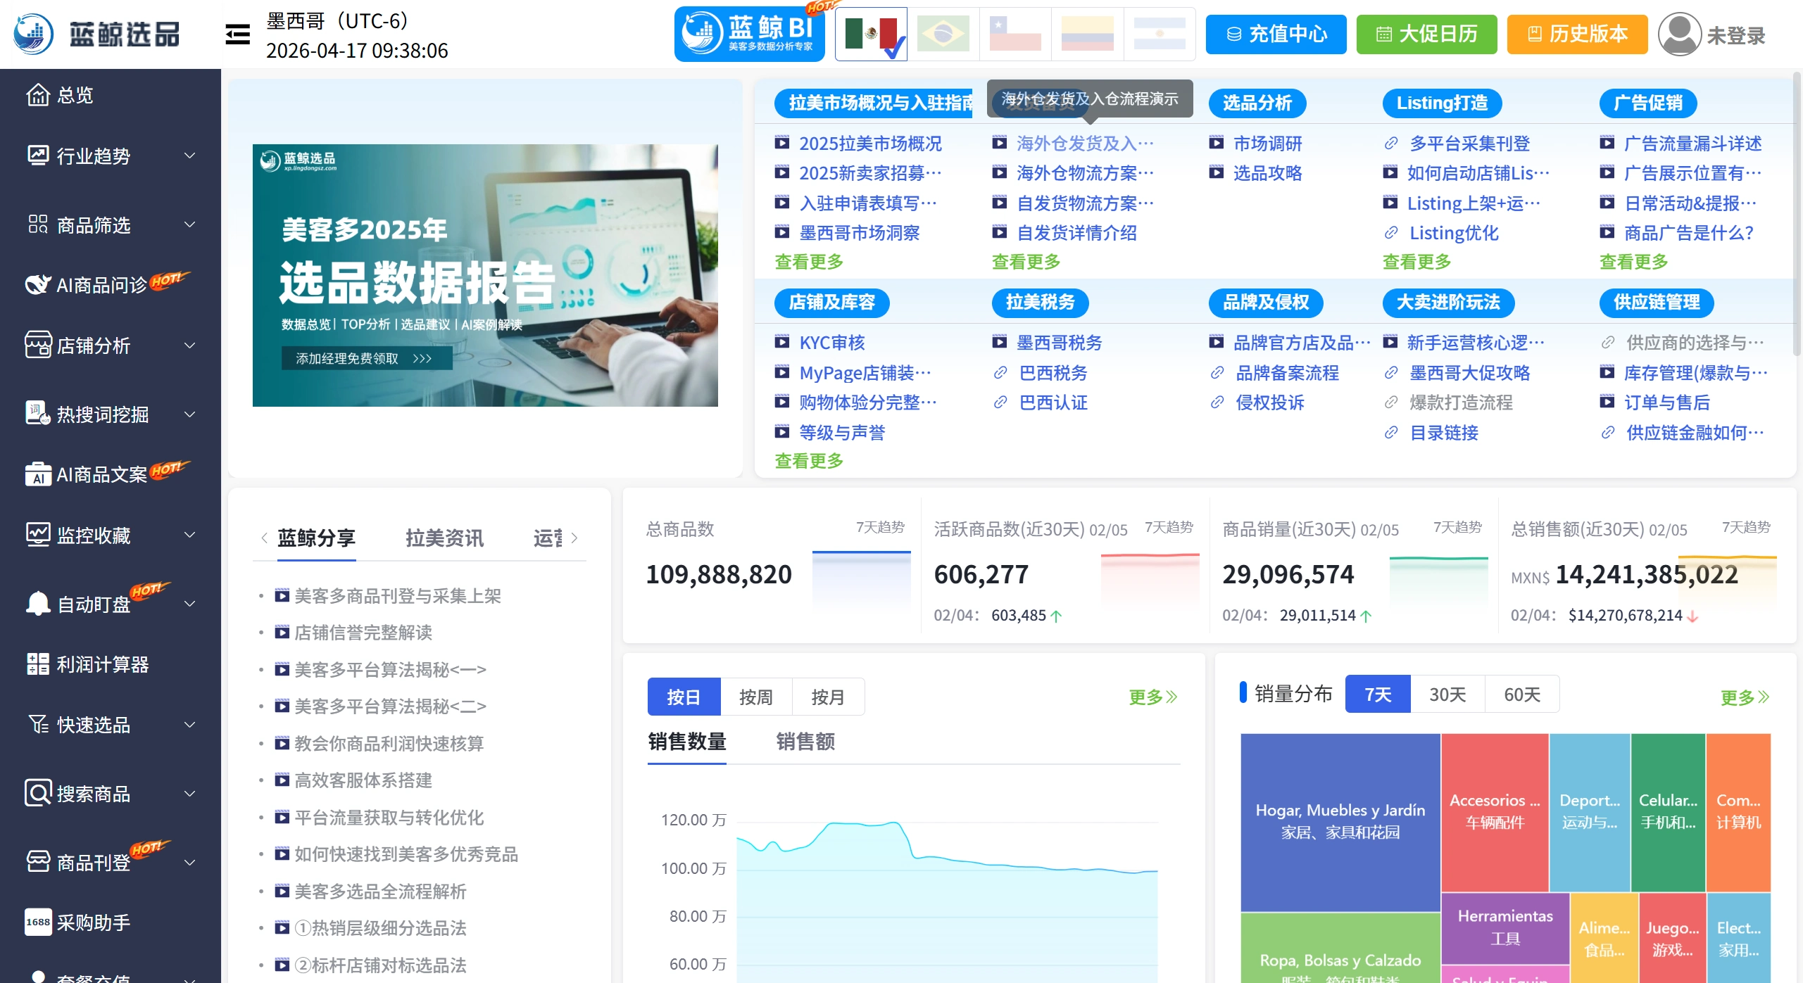The width and height of the screenshot is (1803, 983).
Task: Switch chart to 按周 view
Action: pos(756,697)
